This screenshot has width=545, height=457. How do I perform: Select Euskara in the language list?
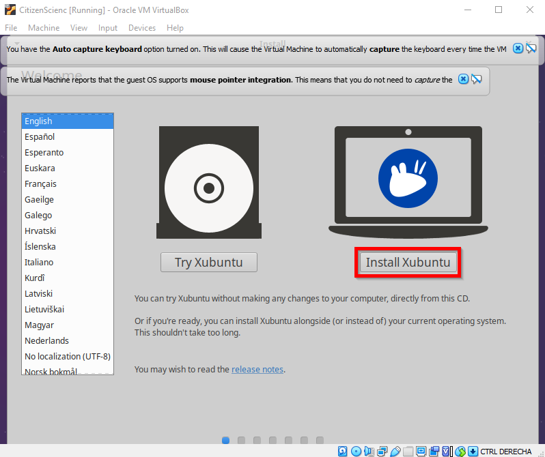68,168
